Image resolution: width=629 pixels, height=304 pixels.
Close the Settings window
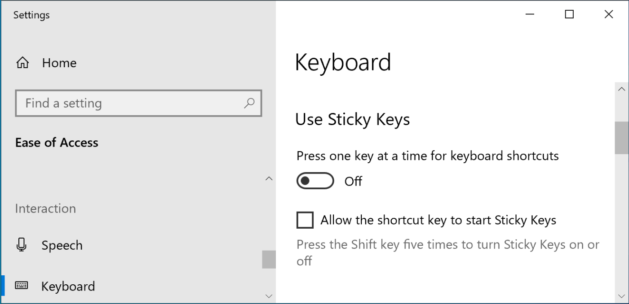click(609, 15)
